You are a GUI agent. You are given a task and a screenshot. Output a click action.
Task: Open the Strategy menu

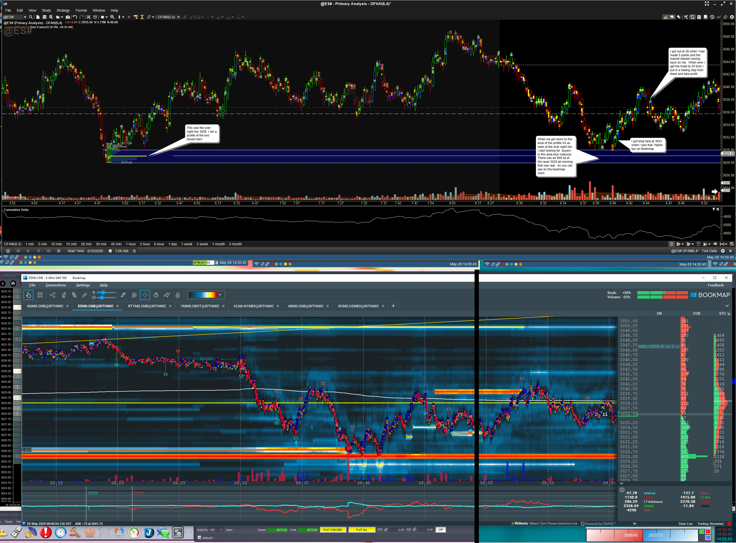click(63, 11)
